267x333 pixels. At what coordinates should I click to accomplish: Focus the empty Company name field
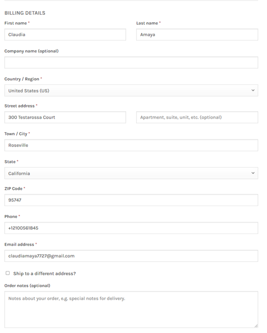131,62
